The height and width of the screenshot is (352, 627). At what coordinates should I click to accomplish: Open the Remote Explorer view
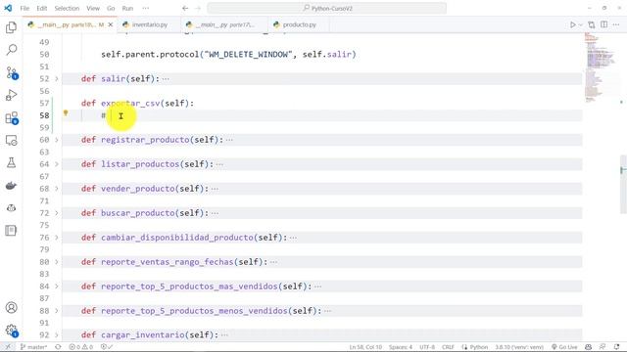pyautogui.click(x=11, y=141)
